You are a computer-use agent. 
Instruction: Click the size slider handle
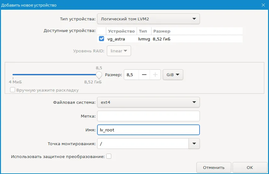pos(99,75)
